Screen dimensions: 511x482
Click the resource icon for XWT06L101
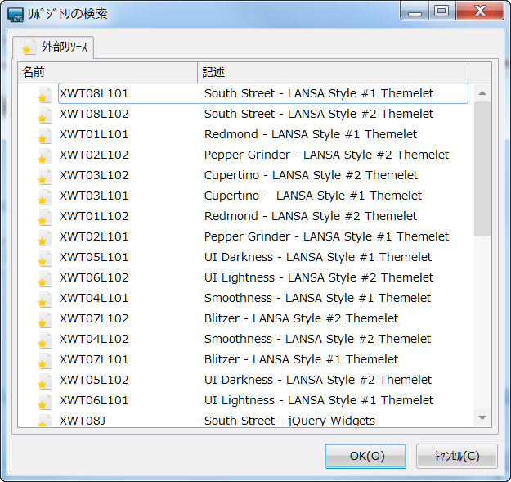45,402
